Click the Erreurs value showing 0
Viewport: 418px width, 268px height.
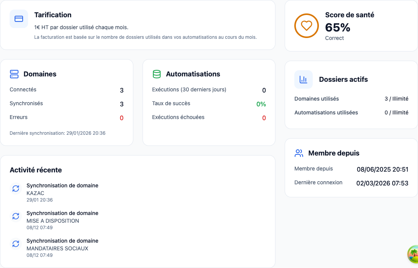coord(121,117)
